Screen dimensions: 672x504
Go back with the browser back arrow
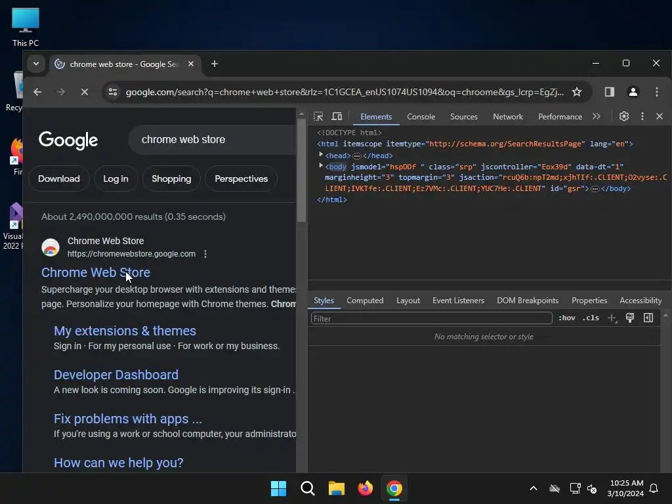tap(37, 92)
